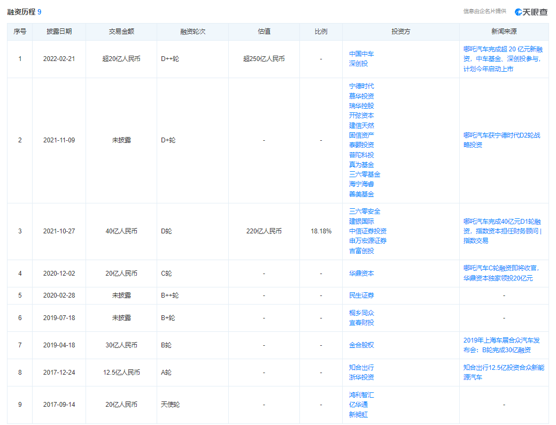
Task: Select amount cell 超20亿人民币
Action: 121,59
